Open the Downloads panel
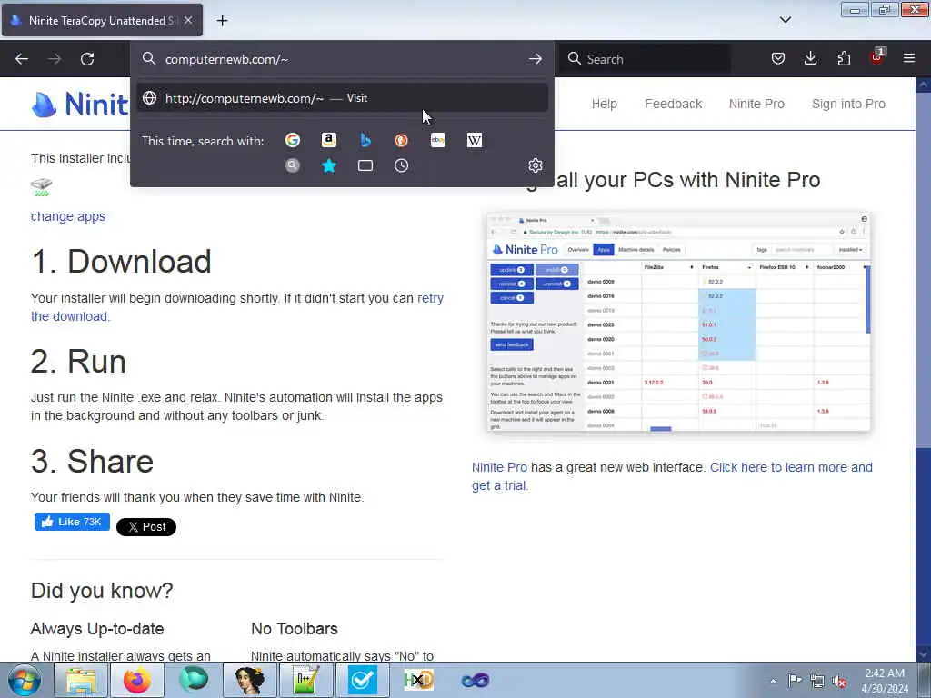The height and width of the screenshot is (698, 931). [x=810, y=58]
